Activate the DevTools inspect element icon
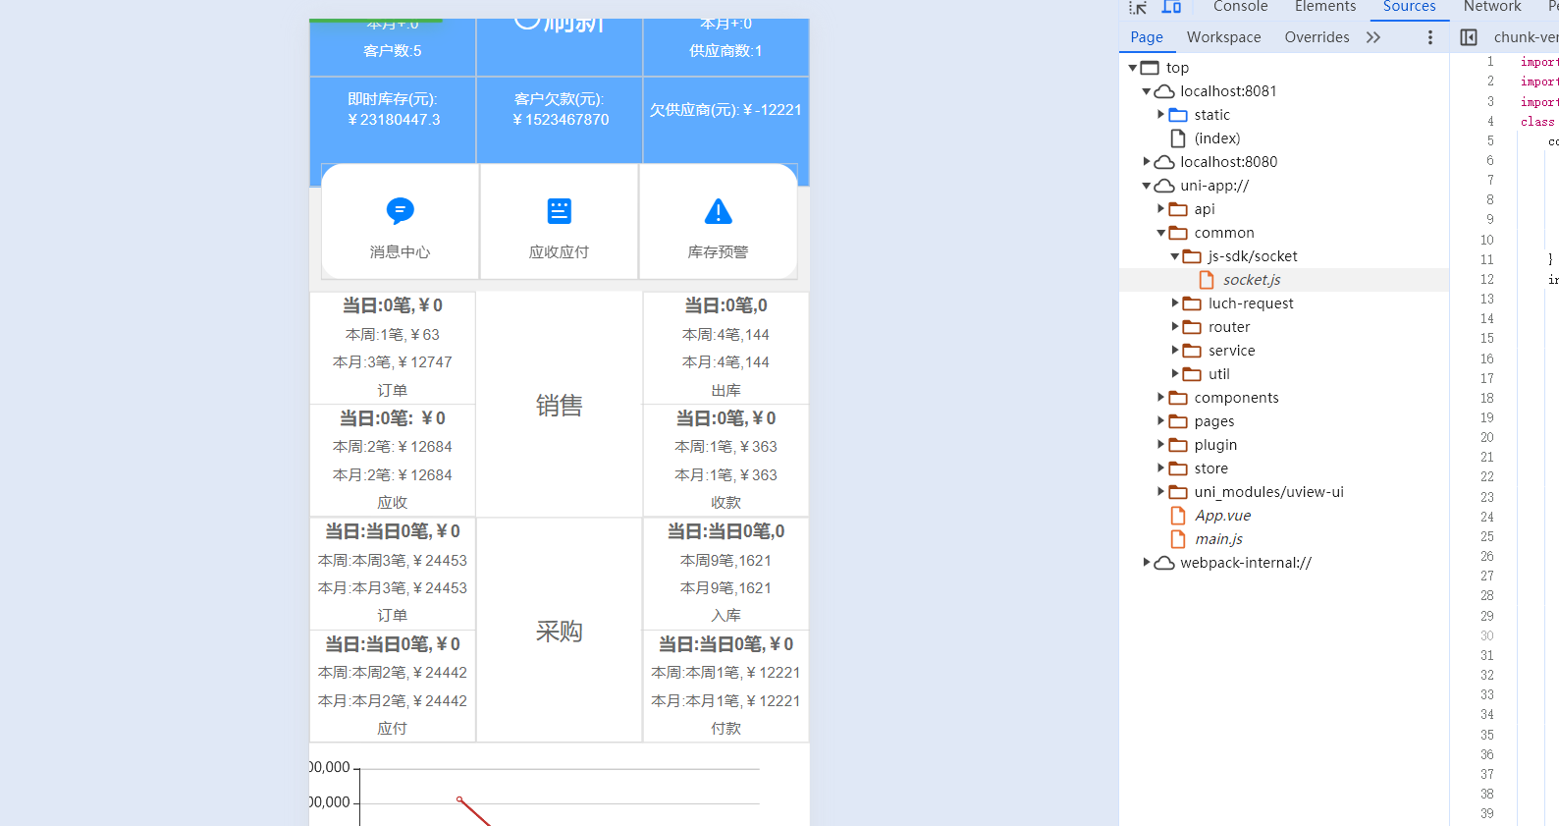Screen dimensions: 1559x826 (1138, 7)
